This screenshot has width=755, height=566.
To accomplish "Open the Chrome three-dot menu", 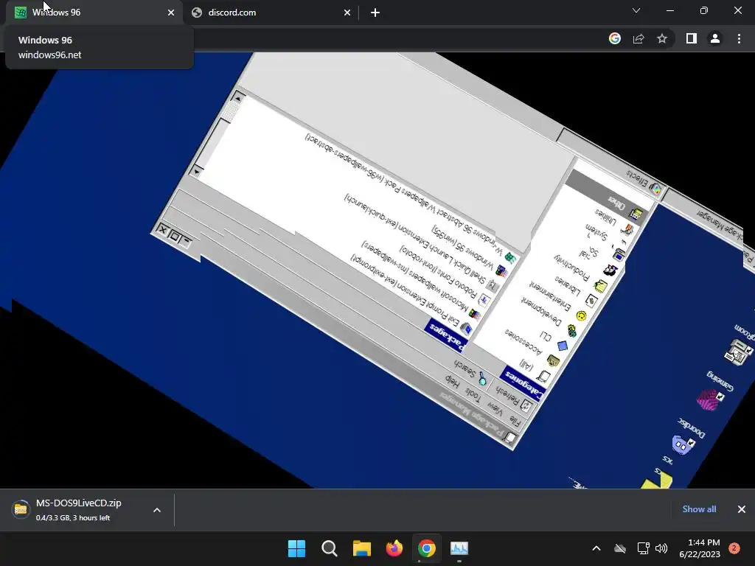I will pyautogui.click(x=739, y=38).
